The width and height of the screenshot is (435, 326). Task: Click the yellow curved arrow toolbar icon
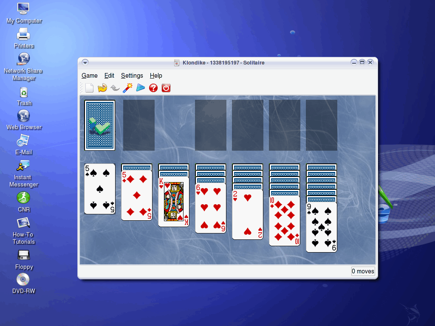tap(102, 88)
